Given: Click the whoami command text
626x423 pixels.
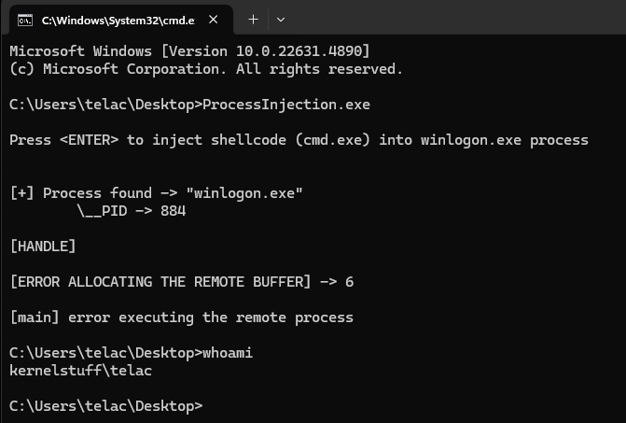Looking at the screenshot, I should pyautogui.click(x=228, y=353).
